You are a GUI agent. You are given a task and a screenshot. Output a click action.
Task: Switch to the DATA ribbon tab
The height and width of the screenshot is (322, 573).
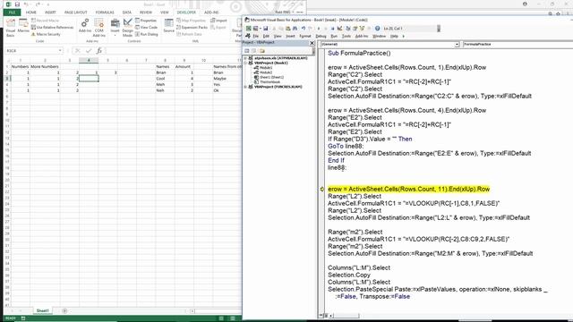tap(127, 13)
